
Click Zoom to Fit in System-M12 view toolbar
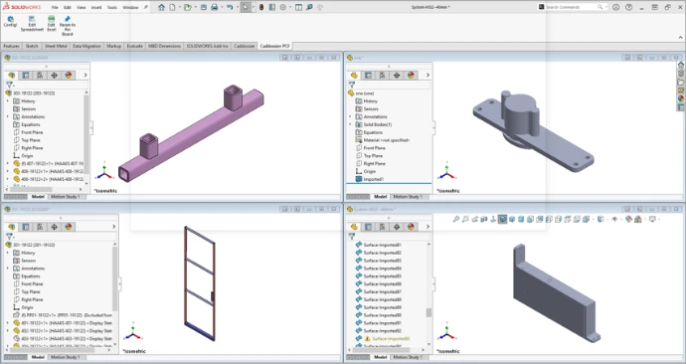click(456, 219)
